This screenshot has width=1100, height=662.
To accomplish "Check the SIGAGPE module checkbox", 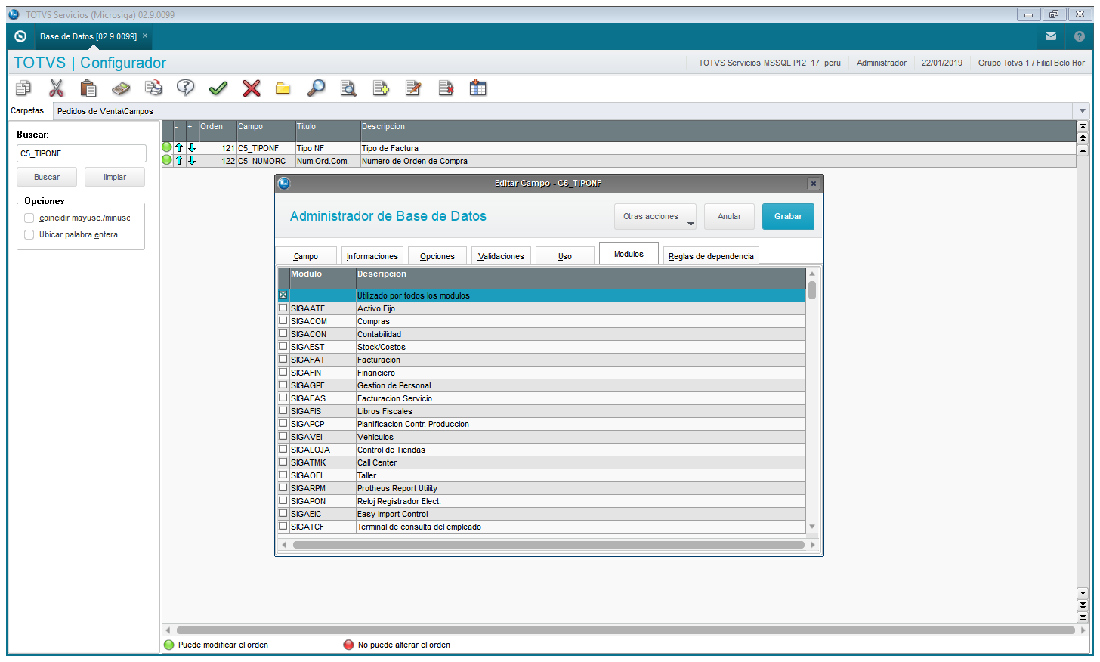I will [x=283, y=385].
